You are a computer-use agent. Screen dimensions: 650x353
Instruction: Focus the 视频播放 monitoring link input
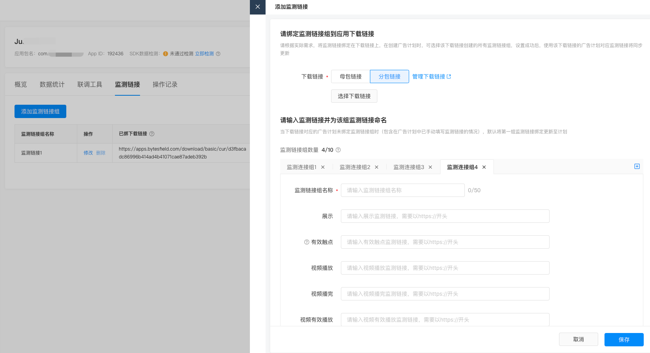pos(445,268)
